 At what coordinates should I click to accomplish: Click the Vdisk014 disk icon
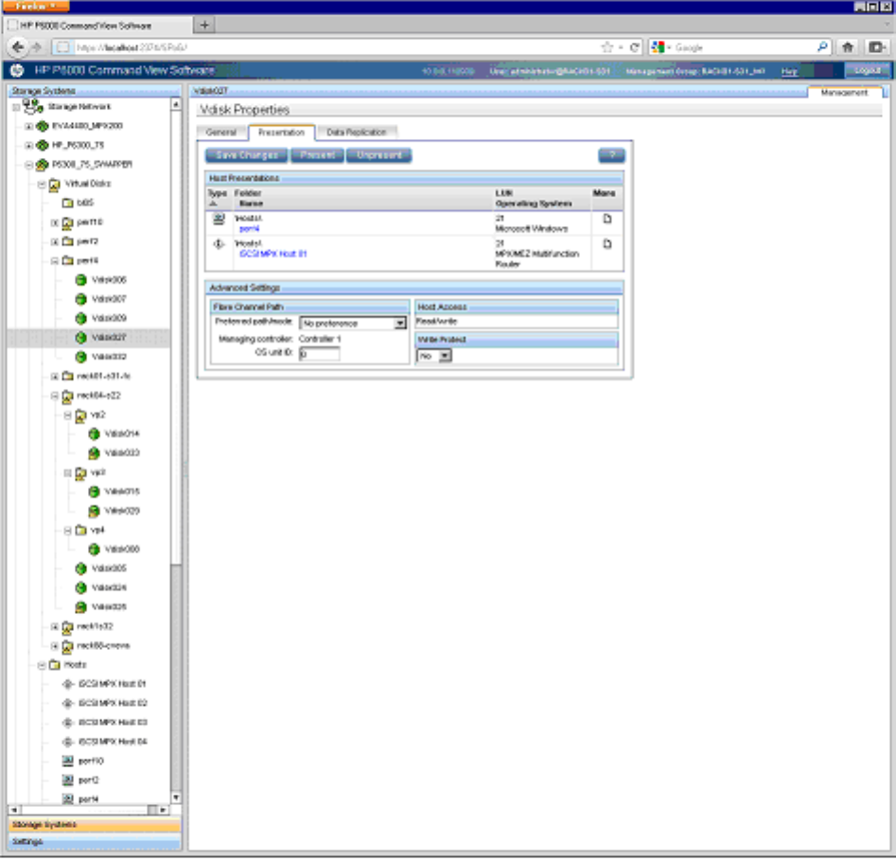95,434
